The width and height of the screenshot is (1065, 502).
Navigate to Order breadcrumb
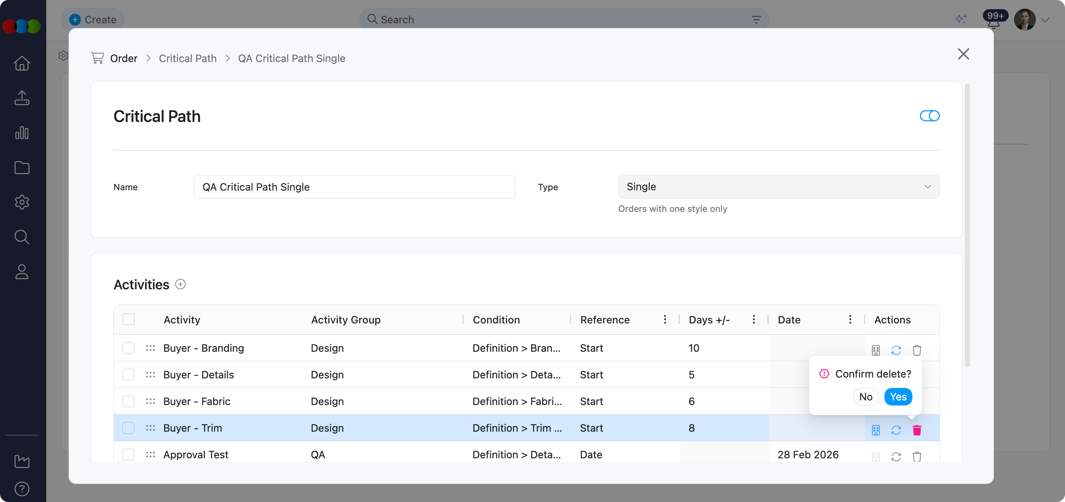(123, 58)
